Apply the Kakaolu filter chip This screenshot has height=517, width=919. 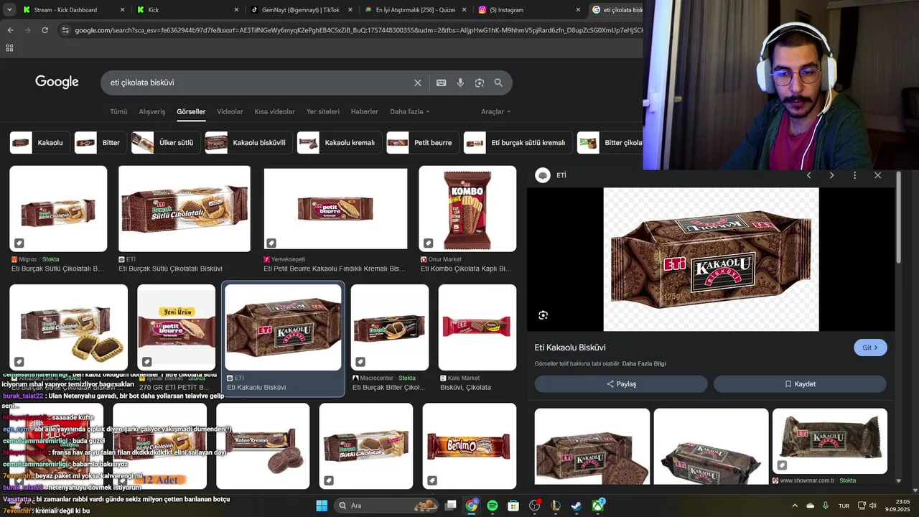40,143
